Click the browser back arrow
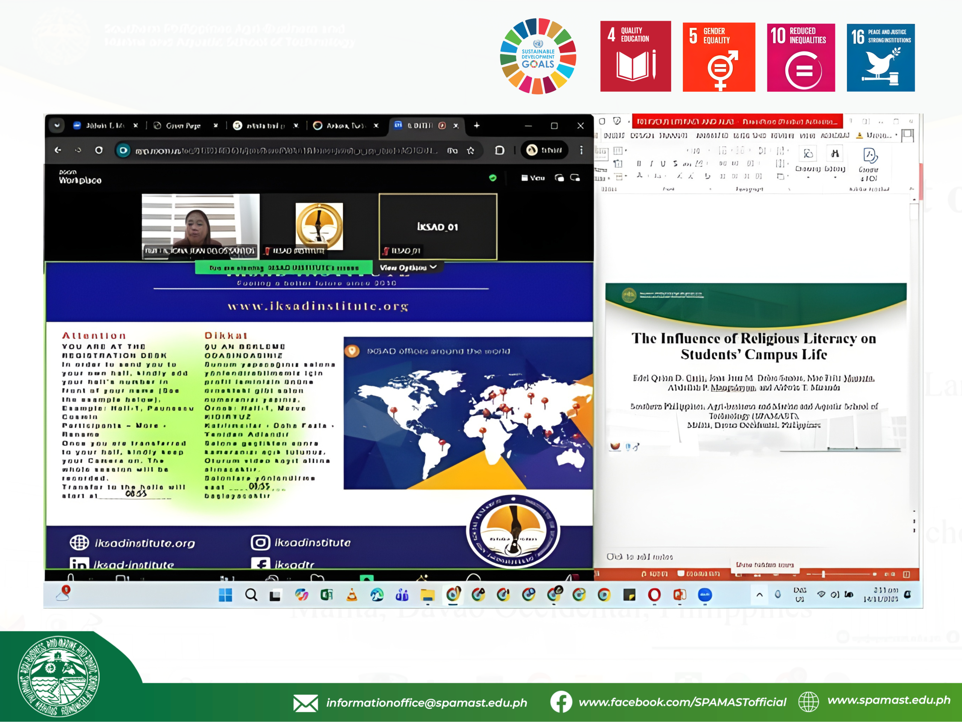Viewport: 962px width, 722px height. [58, 150]
